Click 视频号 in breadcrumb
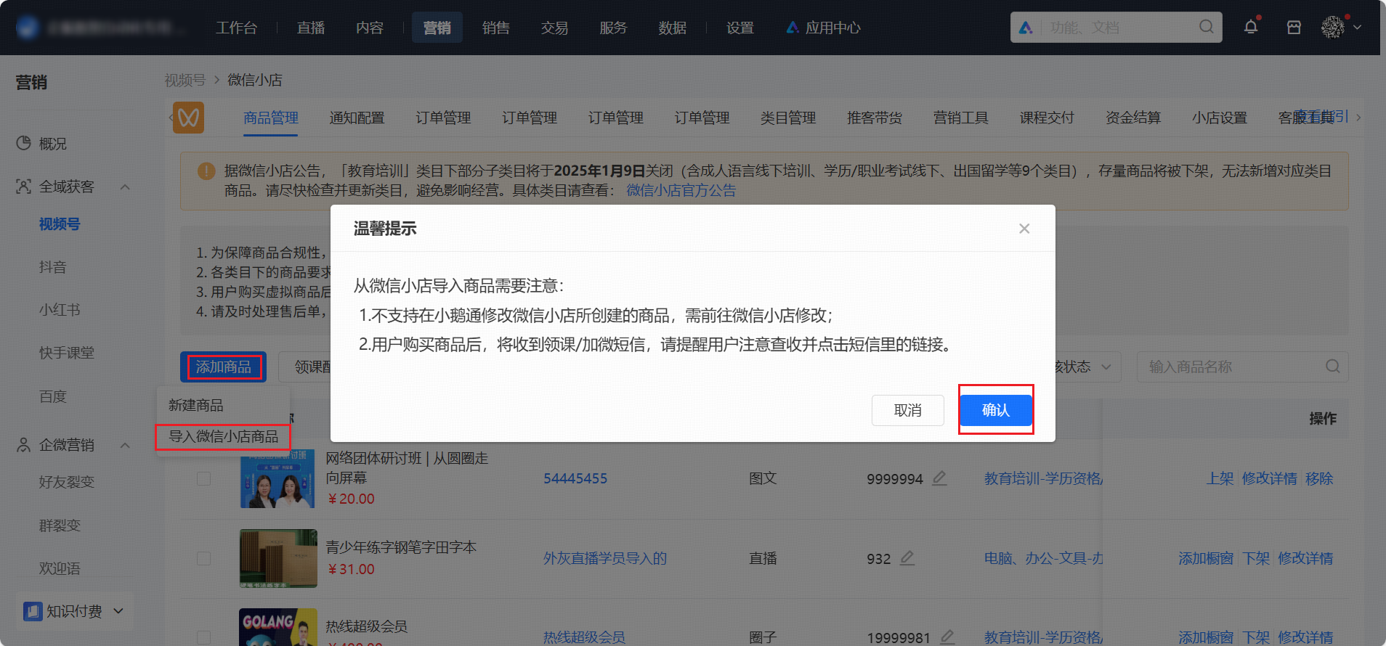This screenshot has height=646, width=1386. pos(185,80)
